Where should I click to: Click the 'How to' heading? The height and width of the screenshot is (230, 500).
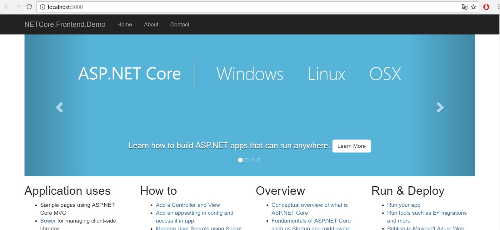(158, 191)
